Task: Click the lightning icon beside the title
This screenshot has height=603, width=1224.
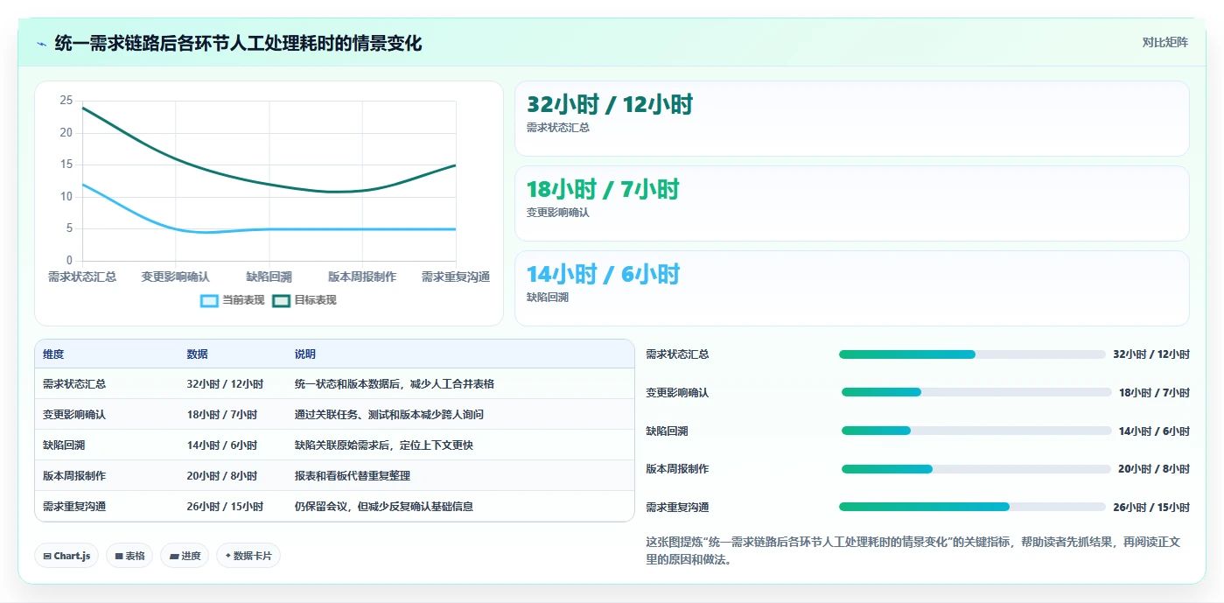Action: point(42,44)
